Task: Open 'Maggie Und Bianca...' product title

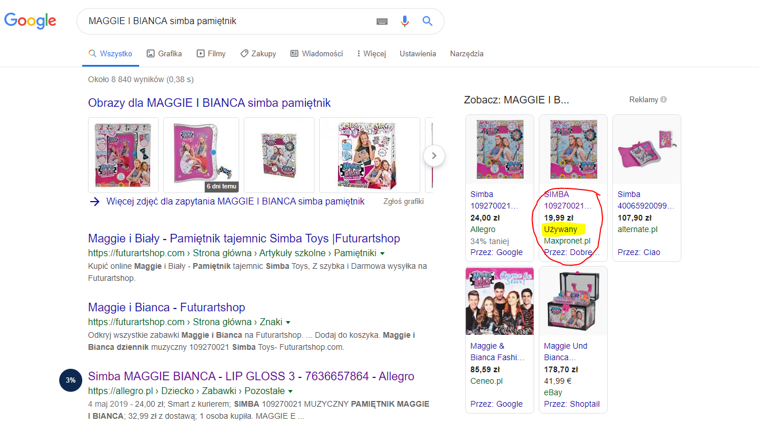Action: 566,352
